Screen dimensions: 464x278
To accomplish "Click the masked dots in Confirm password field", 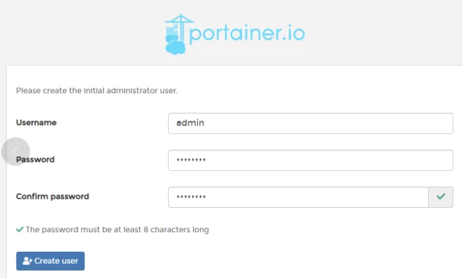I will [191, 197].
